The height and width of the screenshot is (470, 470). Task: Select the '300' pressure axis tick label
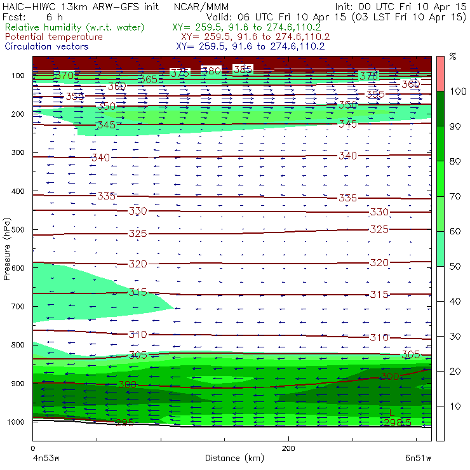pyautogui.click(x=18, y=152)
